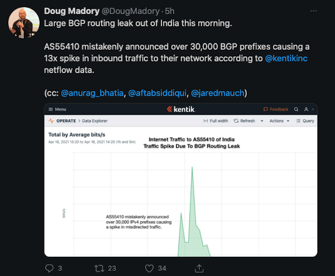Visit @jaredmauch profile mention

coord(217,93)
